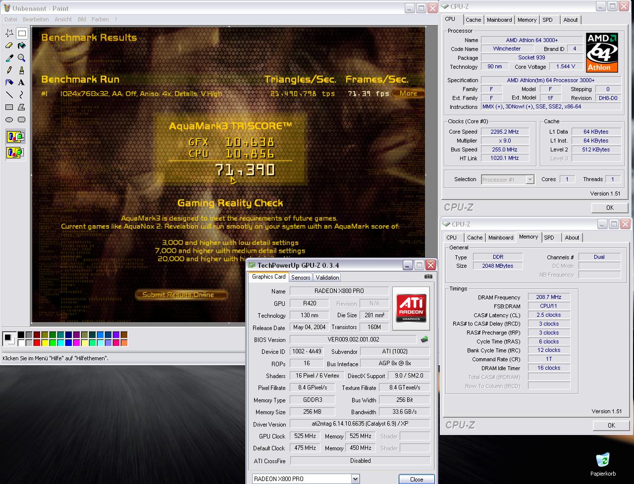
Task: Select the Polygon shape tool
Action: click(22, 107)
